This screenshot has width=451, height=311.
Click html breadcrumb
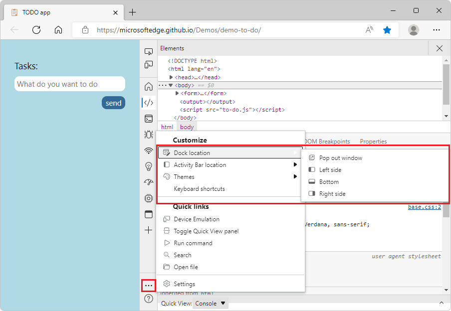pyautogui.click(x=167, y=127)
